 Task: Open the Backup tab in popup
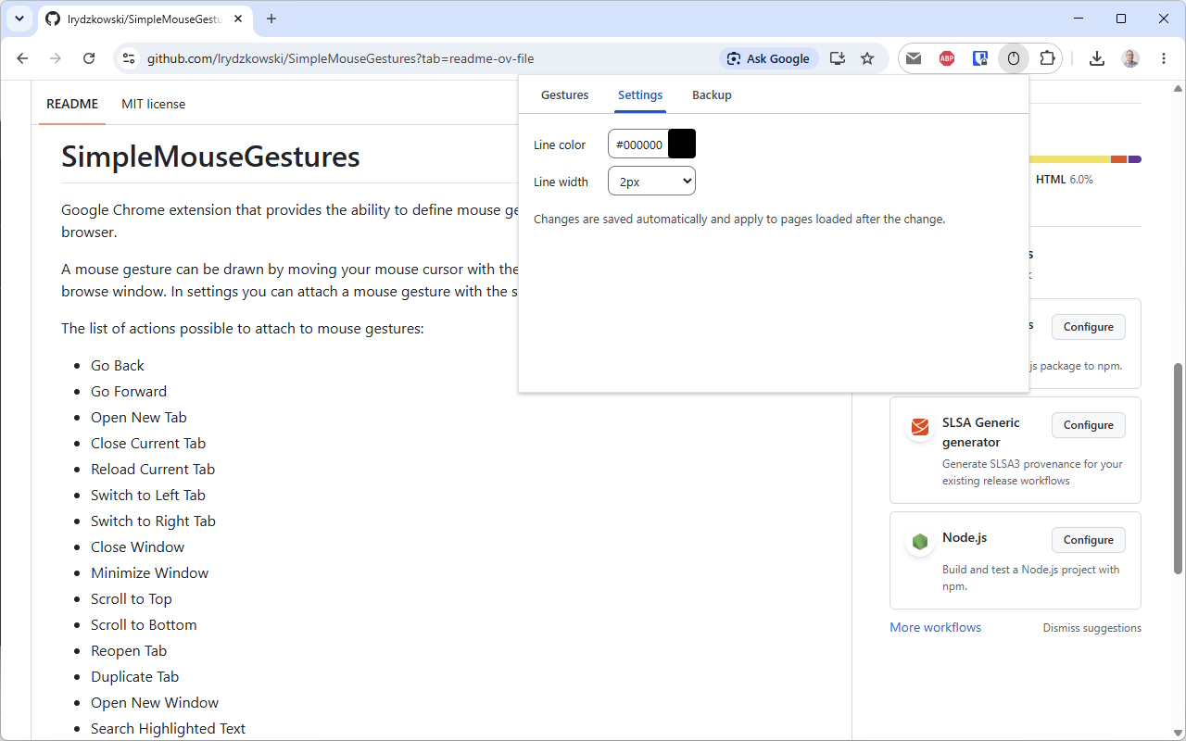coord(712,94)
